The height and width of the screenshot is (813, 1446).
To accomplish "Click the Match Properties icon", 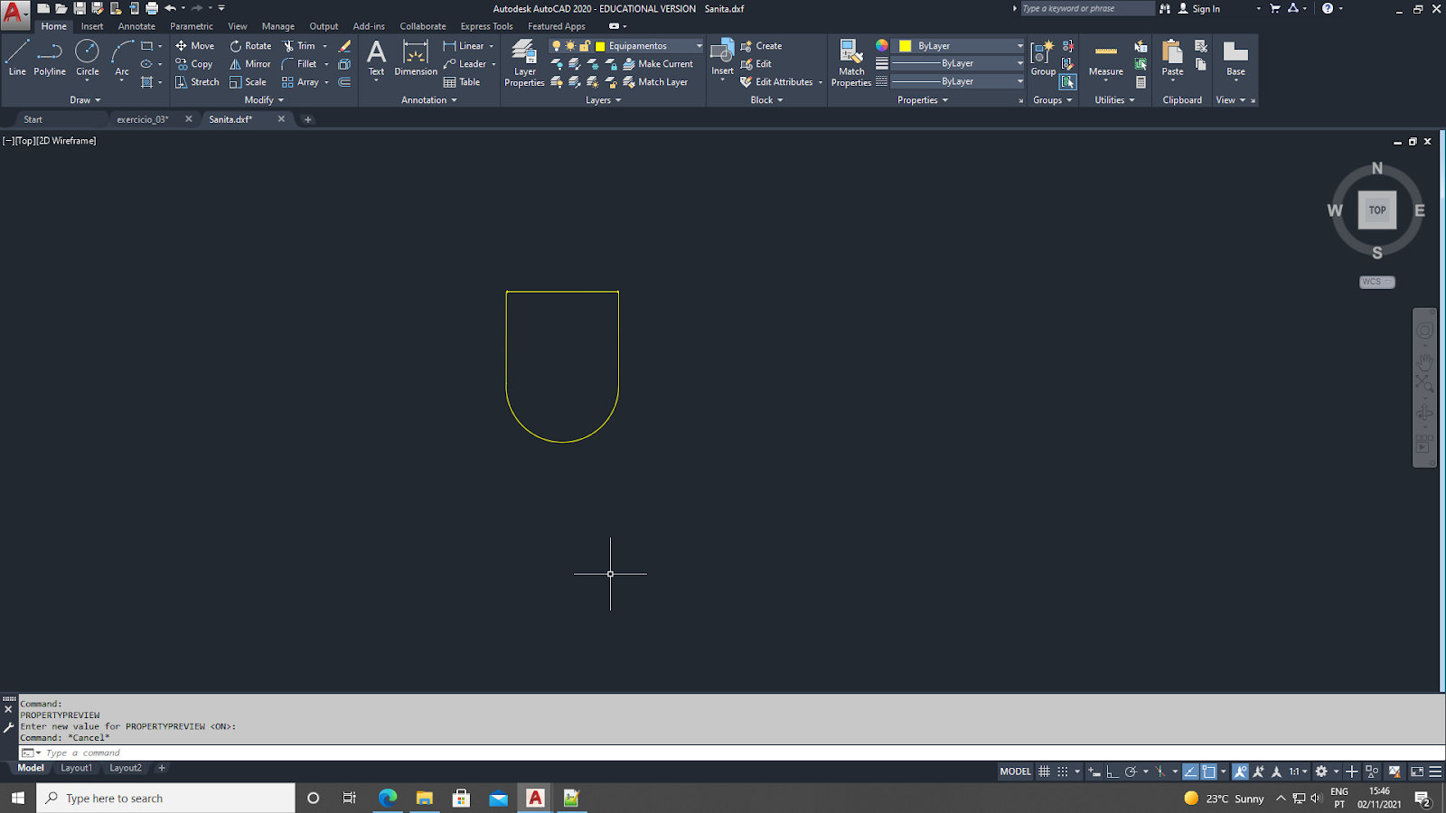I will [x=851, y=63].
